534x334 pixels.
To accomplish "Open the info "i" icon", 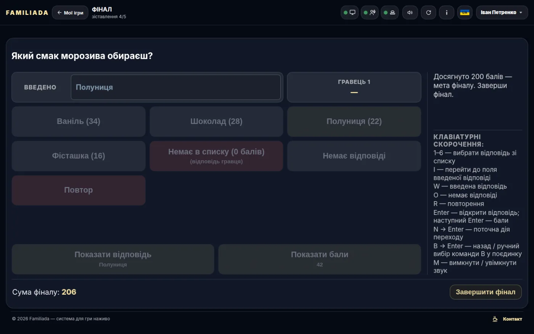I will (447, 13).
